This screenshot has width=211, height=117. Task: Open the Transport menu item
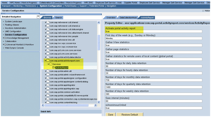(6, 6)
